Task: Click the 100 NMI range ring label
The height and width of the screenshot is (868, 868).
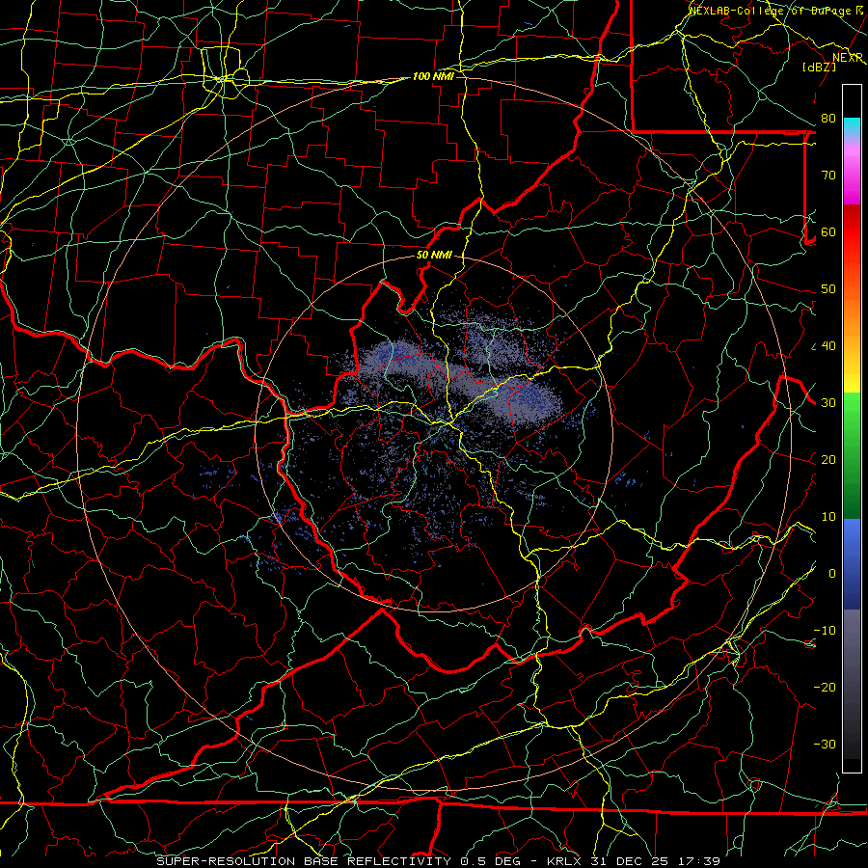Action: pyautogui.click(x=433, y=76)
